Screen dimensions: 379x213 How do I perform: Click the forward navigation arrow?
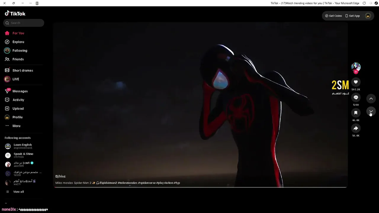coord(370,3)
